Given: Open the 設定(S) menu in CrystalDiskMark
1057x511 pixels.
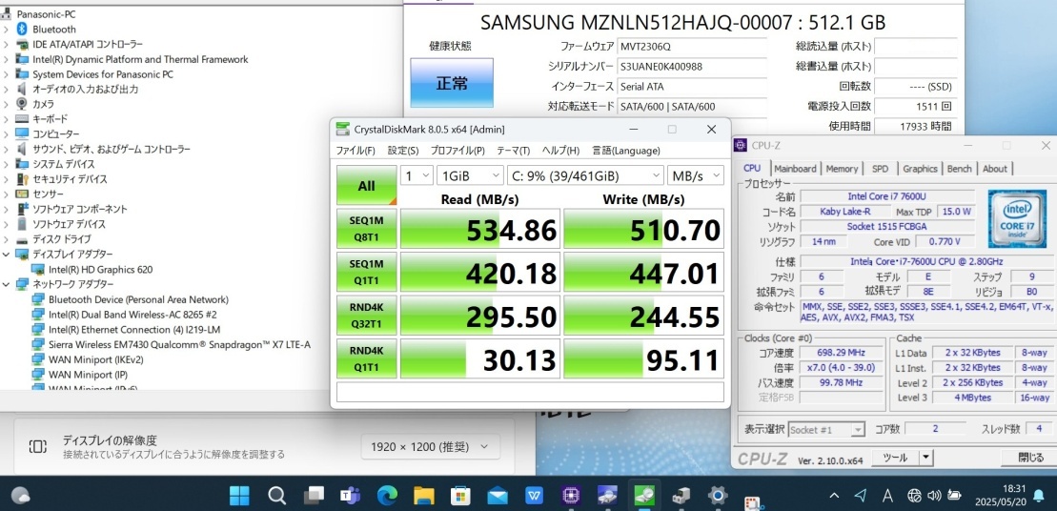Looking at the screenshot, I should coord(403,151).
